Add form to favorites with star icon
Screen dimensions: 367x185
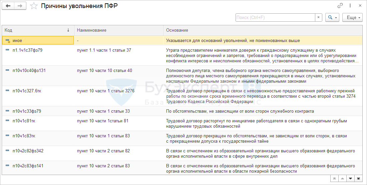tap(34, 6)
